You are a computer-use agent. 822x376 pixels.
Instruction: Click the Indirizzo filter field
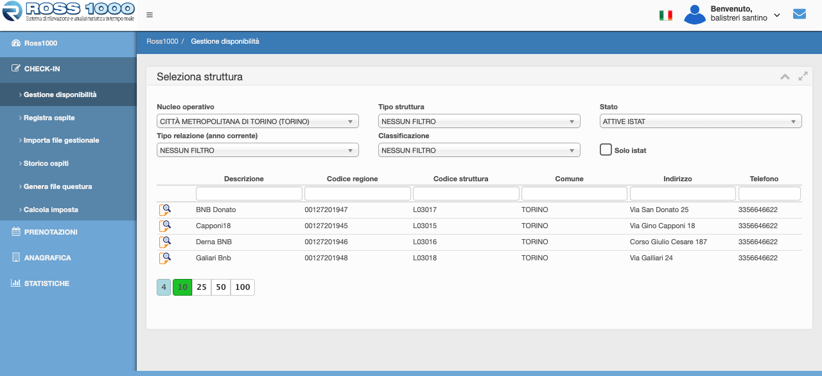tap(683, 193)
